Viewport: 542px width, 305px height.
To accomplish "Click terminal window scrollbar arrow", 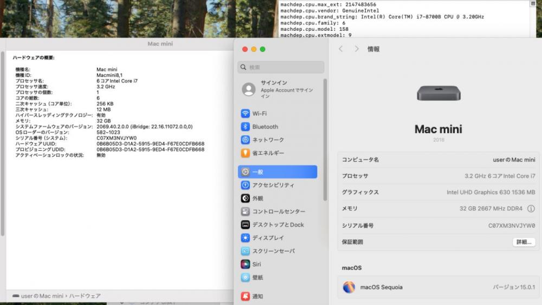I will [x=533, y=3].
